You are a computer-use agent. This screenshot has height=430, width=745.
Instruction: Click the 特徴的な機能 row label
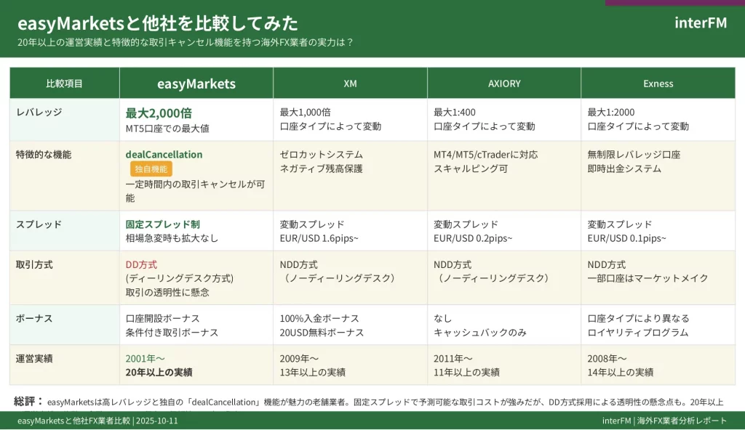tap(44, 155)
